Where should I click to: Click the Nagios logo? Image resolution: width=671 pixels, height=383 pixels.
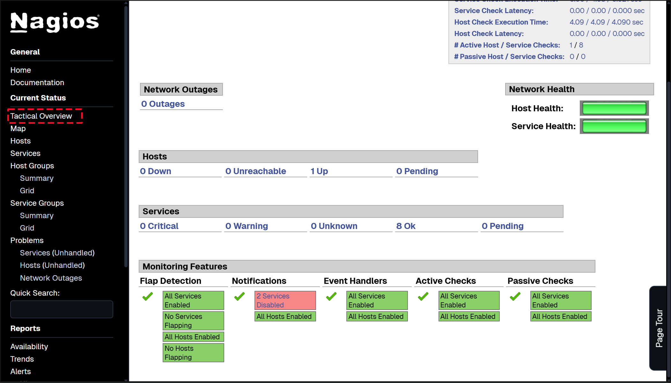pyautogui.click(x=55, y=22)
